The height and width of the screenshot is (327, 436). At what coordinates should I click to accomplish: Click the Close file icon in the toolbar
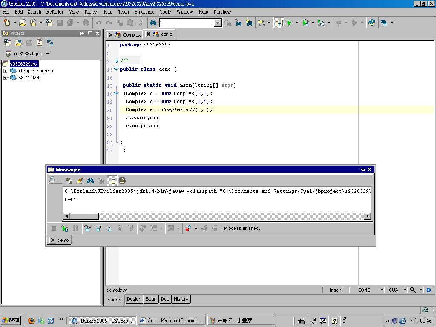coord(49,23)
